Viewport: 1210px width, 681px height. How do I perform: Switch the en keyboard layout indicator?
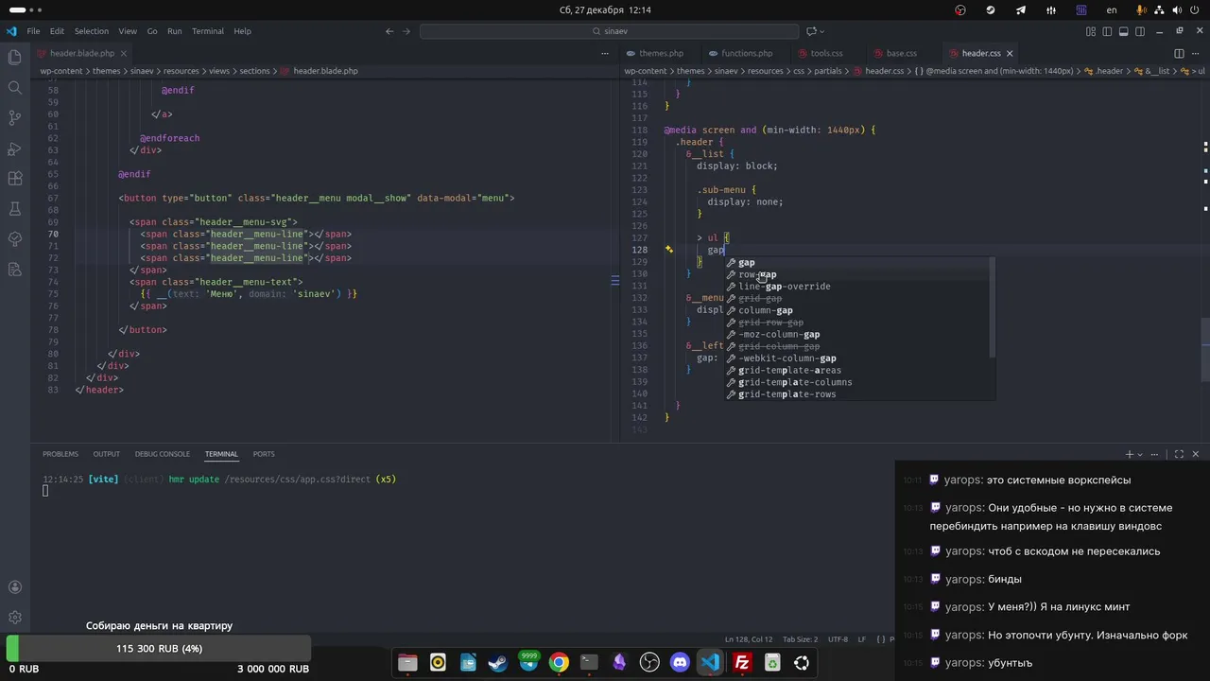[x=1112, y=10]
